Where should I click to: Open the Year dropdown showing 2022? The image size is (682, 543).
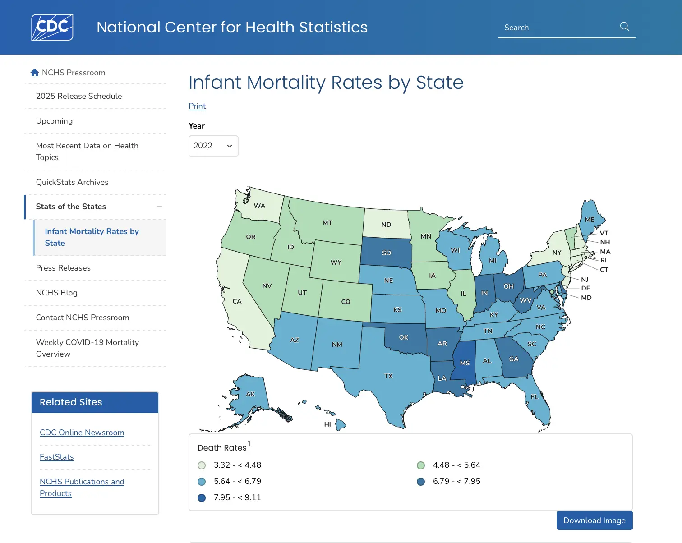pyautogui.click(x=213, y=146)
